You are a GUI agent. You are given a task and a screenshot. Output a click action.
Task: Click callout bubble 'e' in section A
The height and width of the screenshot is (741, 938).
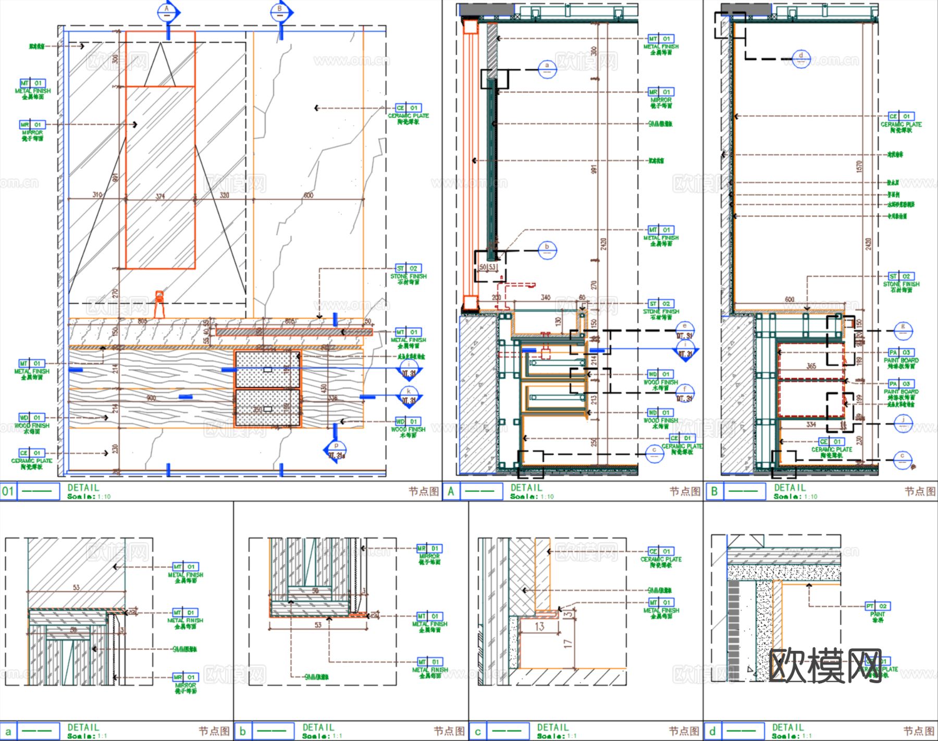click(x=685, y=330)
